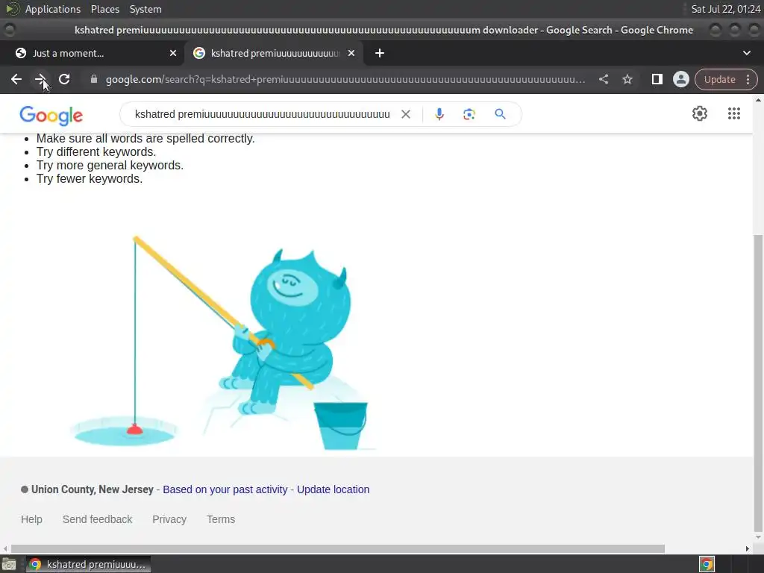Select the Chrome window taskbar entry

point(88,564)
